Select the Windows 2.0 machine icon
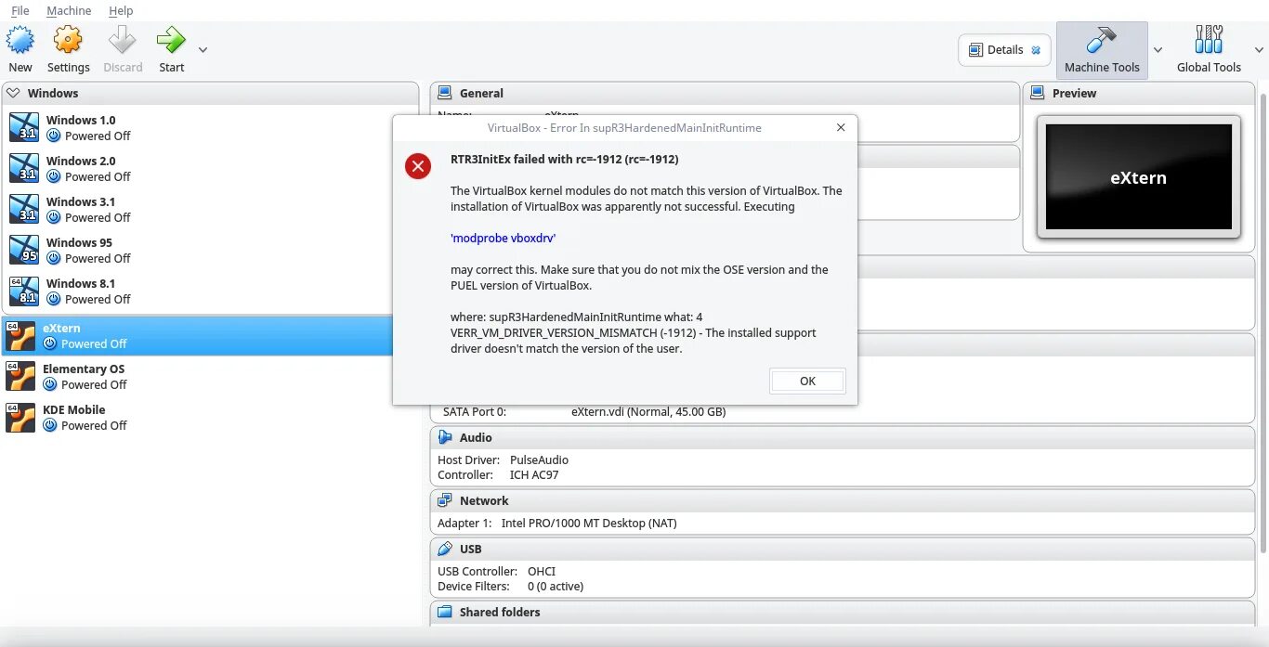 [24, 168]
